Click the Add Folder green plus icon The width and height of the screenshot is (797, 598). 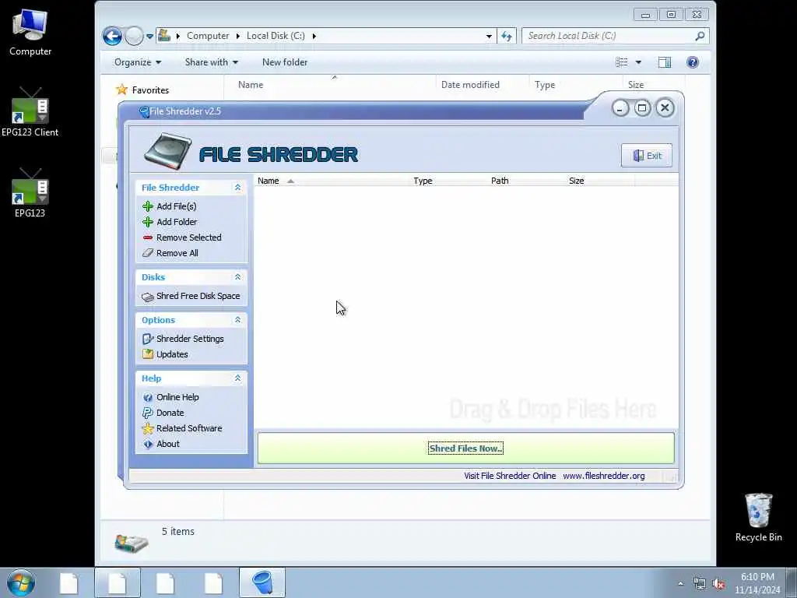point(148,222)
